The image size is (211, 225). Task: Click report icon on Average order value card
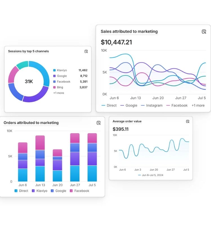[x=188, y=121]
